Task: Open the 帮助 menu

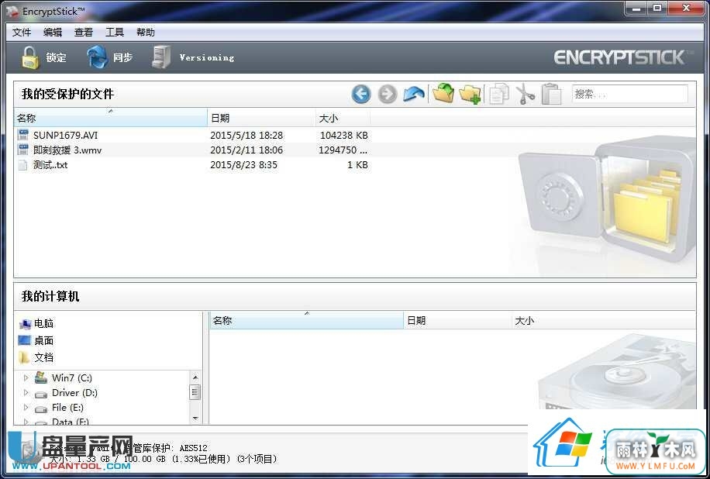Action: tap(146, 32)
